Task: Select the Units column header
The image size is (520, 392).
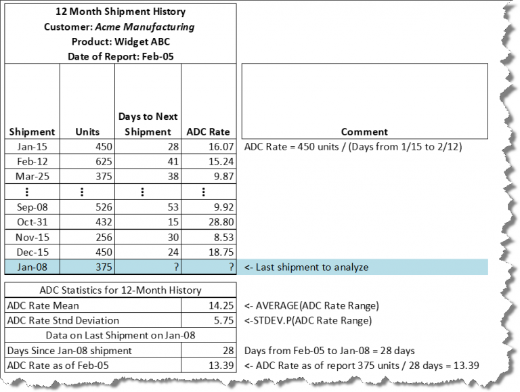Action: 87,131
